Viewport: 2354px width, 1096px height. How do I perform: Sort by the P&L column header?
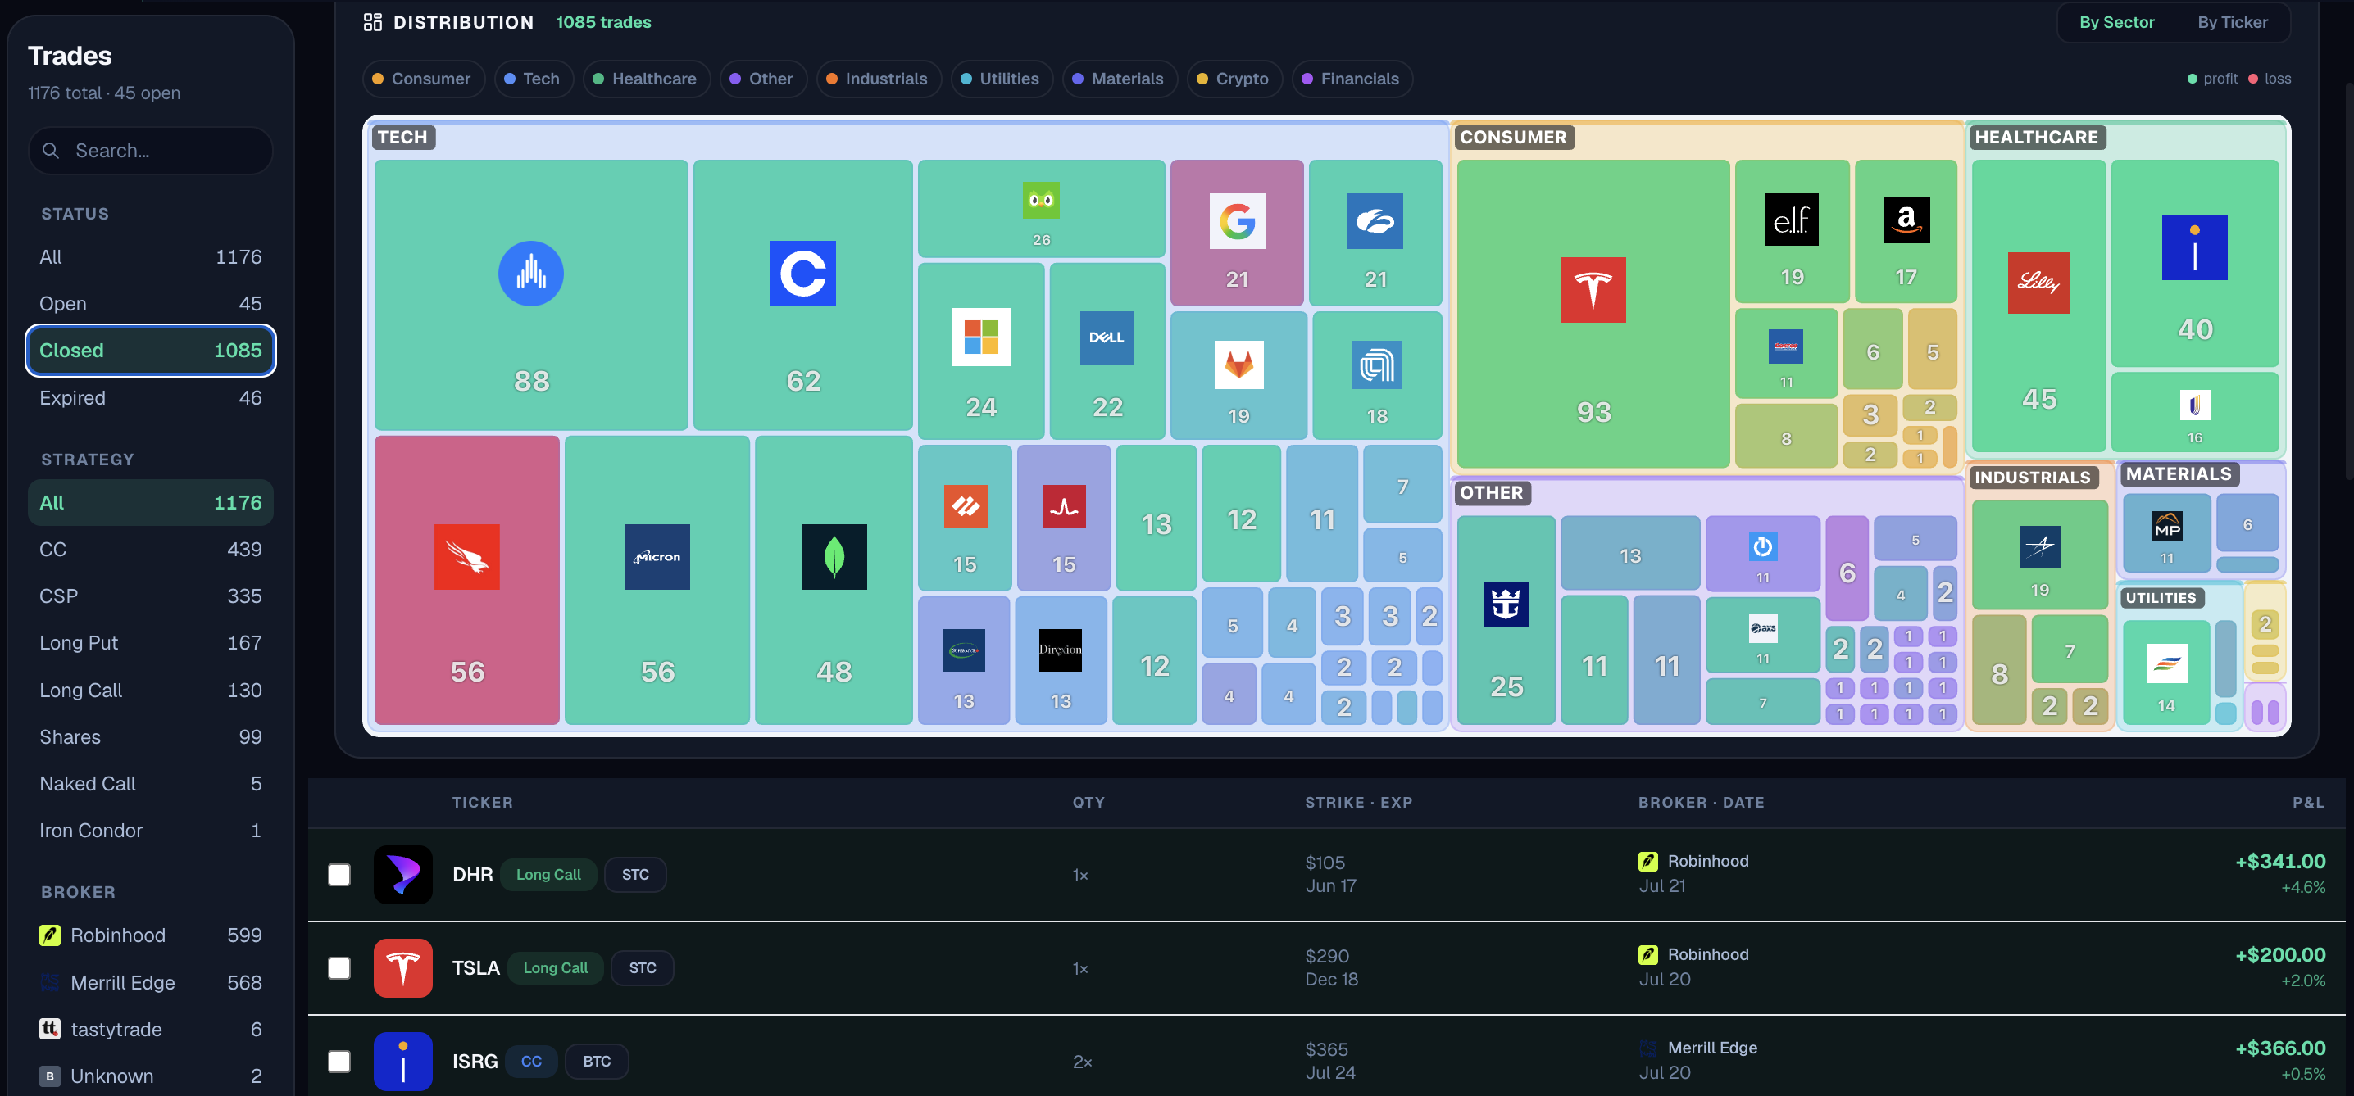pyautogui.click(x=2307, y=803)
